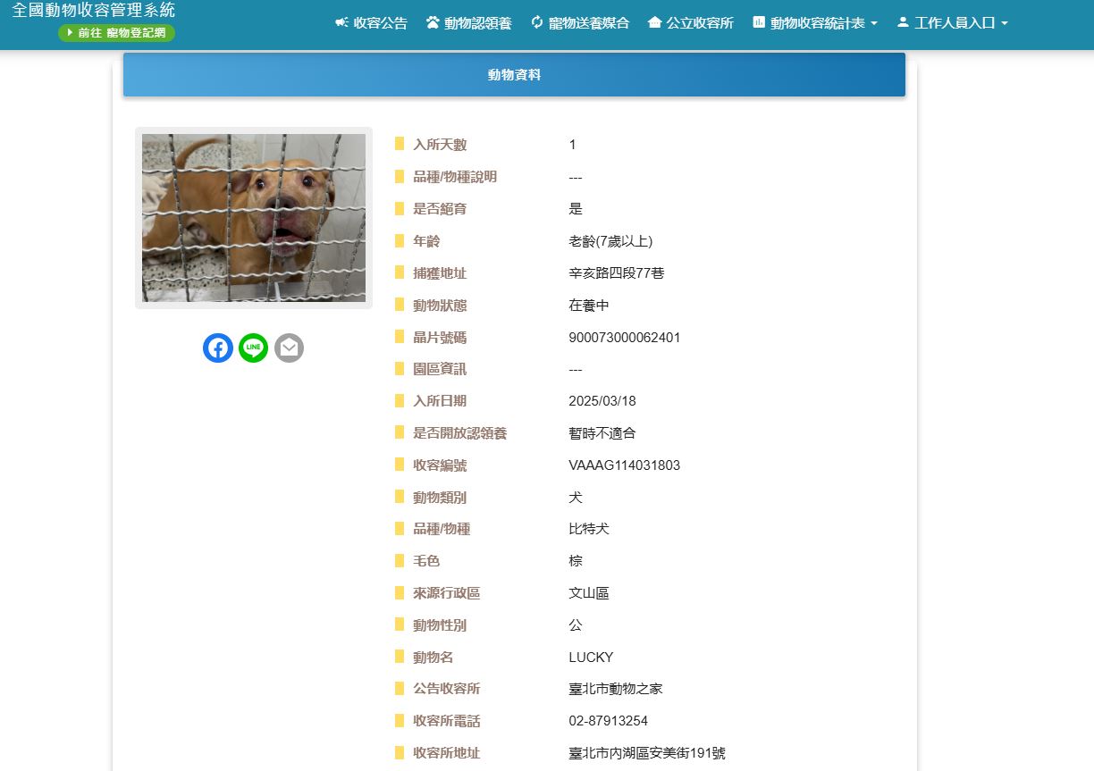1094x771 pixels.
Task: Click label 捕獲地址
Action: point(440,273)
